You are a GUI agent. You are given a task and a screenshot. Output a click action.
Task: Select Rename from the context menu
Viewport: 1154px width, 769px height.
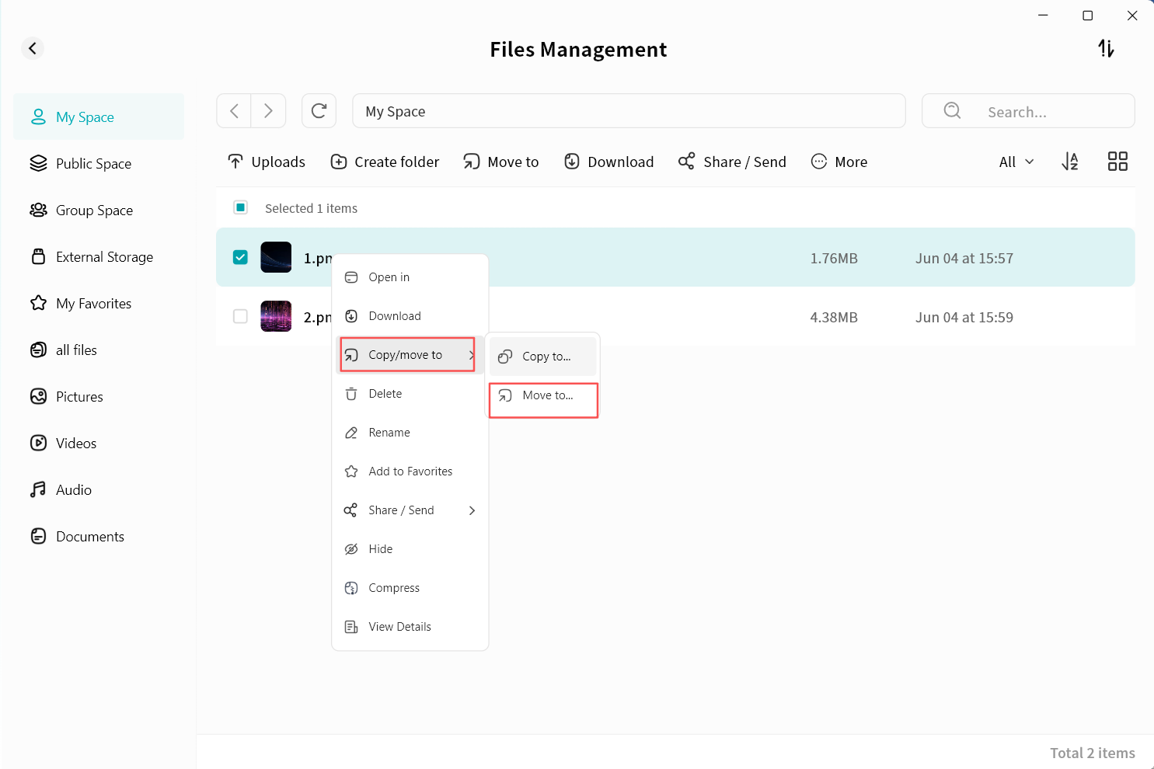(x=389, y=433)
